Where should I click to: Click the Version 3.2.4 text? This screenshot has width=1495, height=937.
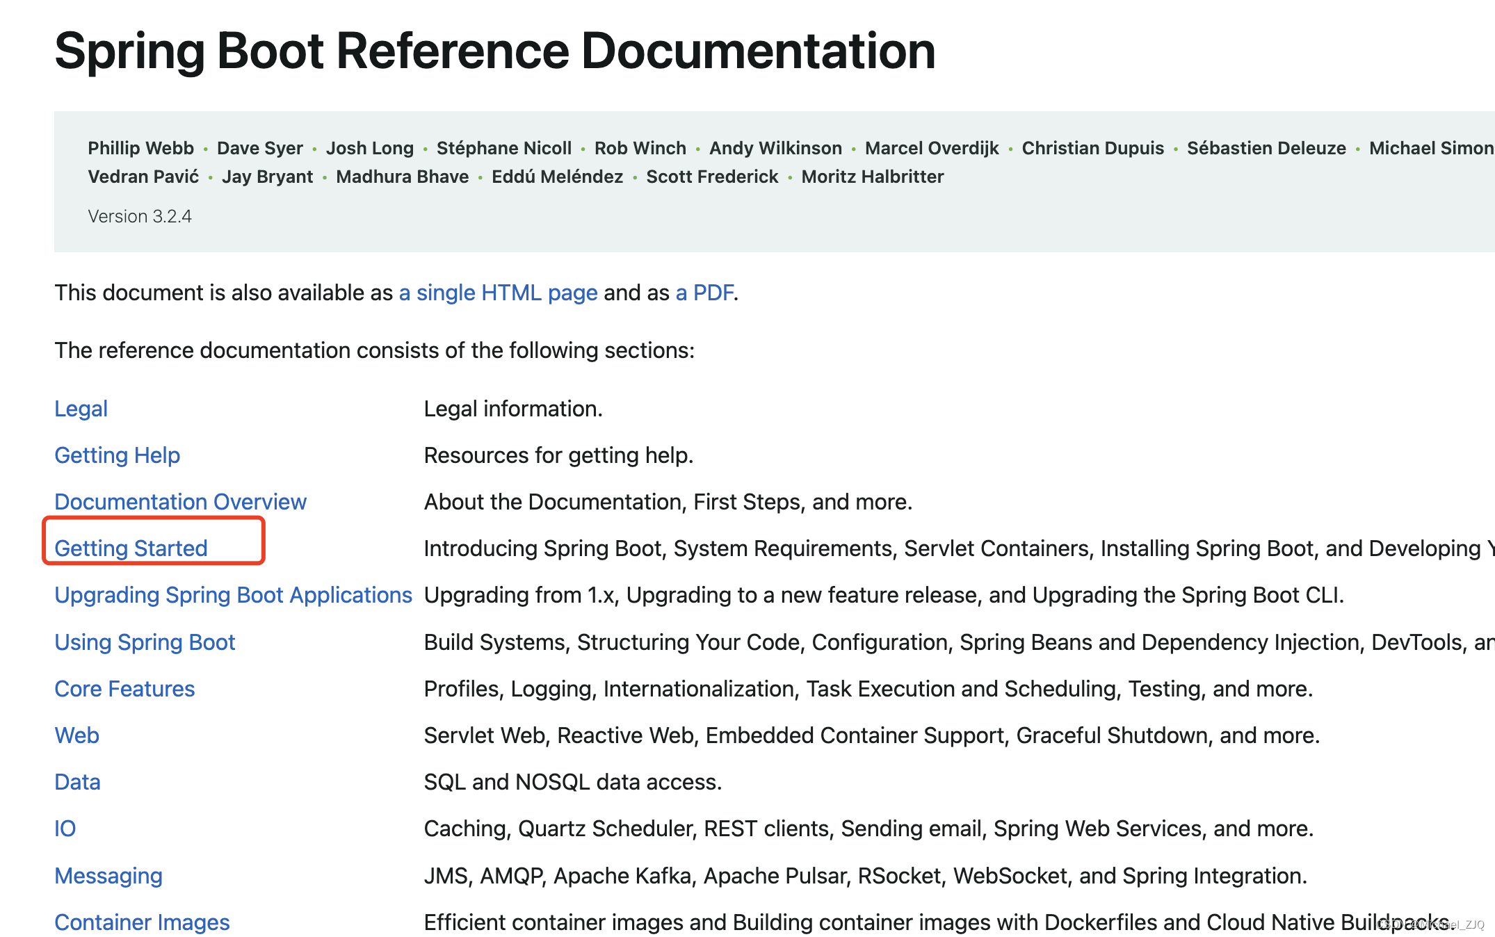click(140, 216)
